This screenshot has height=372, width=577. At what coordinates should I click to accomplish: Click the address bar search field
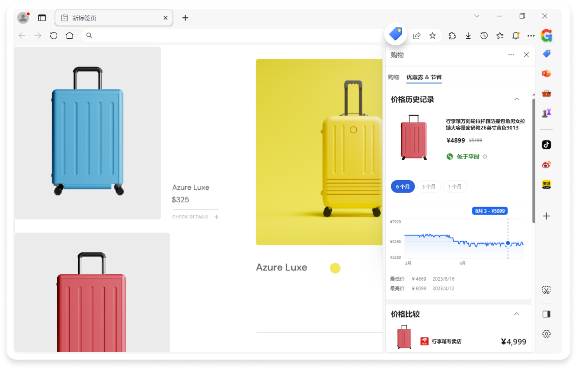click(x=231, y=36)
